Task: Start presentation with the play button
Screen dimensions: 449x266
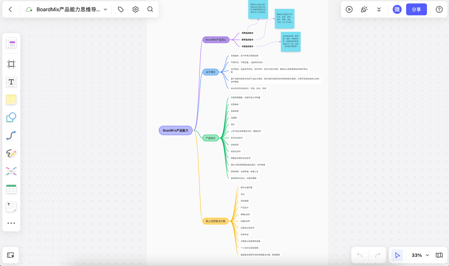Action: 349,10
